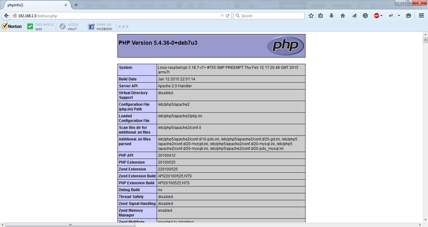Screen dimensions: 428x227
Task: Click the System row label
Action: click(125, 68)
